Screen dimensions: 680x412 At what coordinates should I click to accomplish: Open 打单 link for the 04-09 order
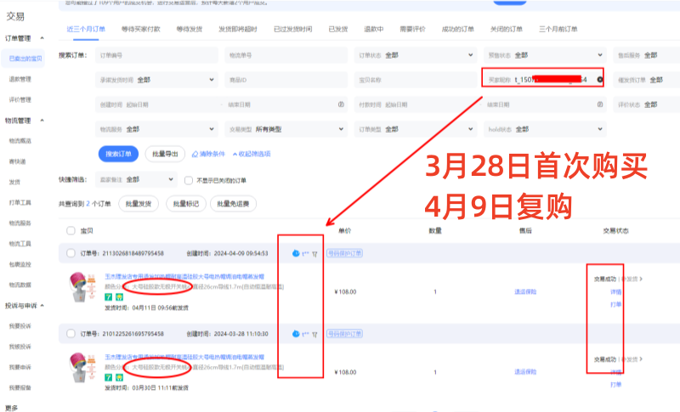click(x=615, y=305)
